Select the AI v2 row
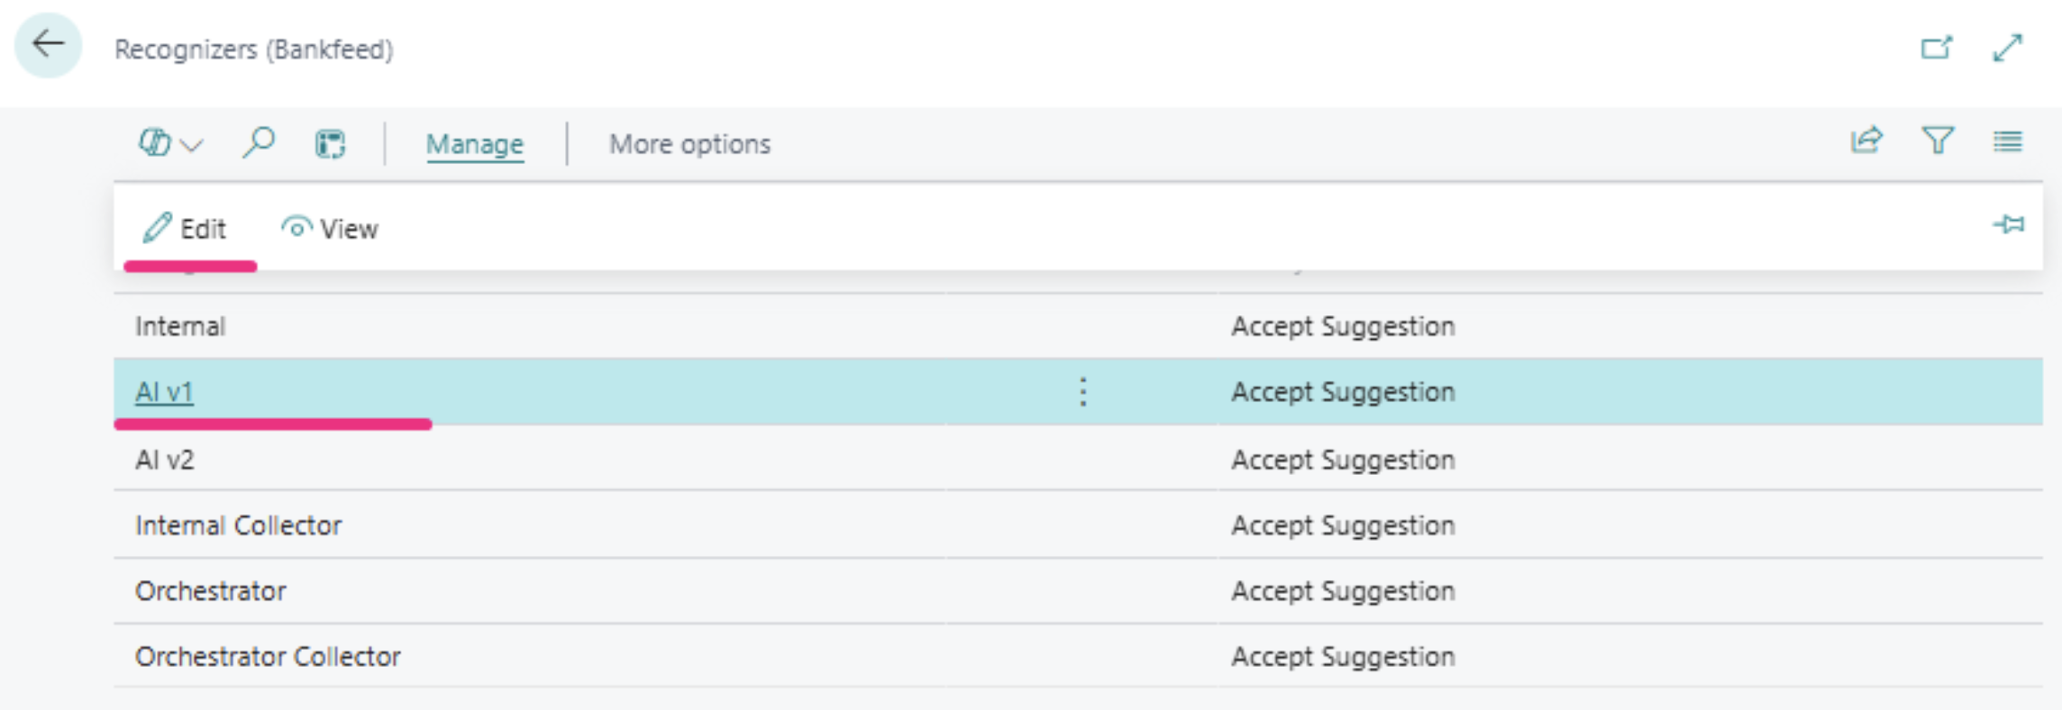 1078,460
